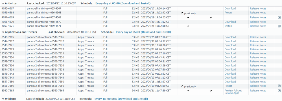Revert to antivirus version 4056-4568
Image resolution: width=282 pixels, height=101 pixels.
pos(228,13)
